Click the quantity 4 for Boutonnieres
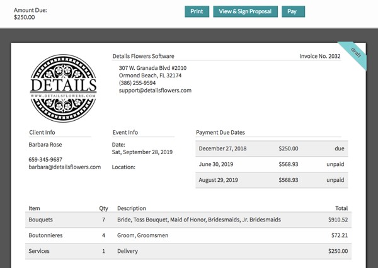The image size is (378, 268). (104, 235)
